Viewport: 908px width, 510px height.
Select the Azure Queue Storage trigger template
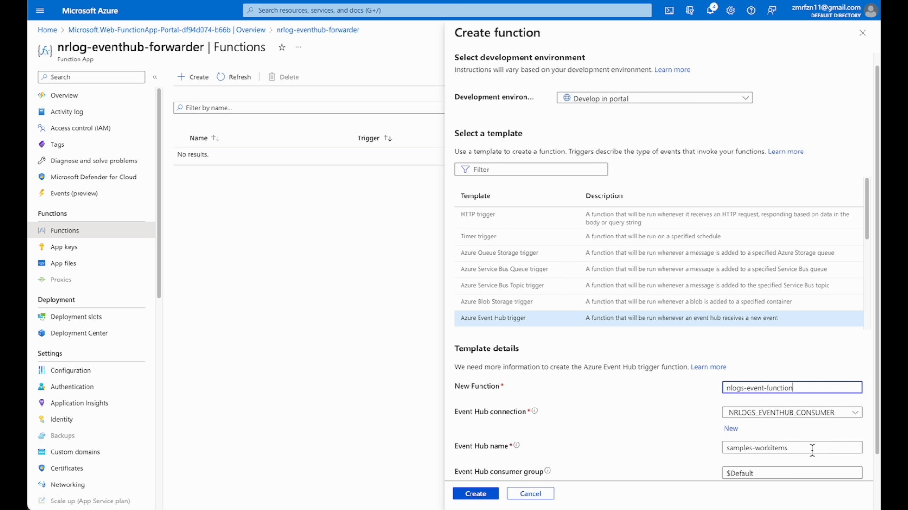click(x=659, y=253)
